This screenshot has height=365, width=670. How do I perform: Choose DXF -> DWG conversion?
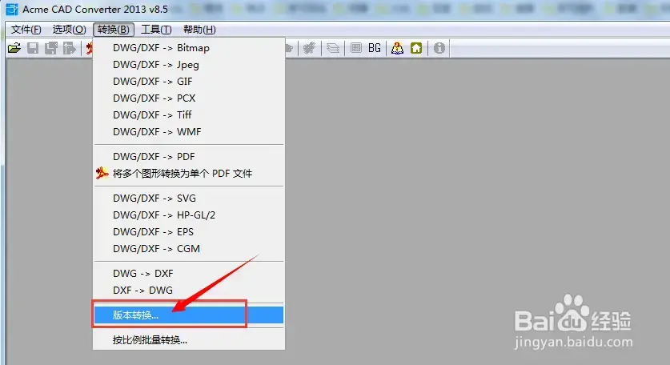[x=188, y=290]
